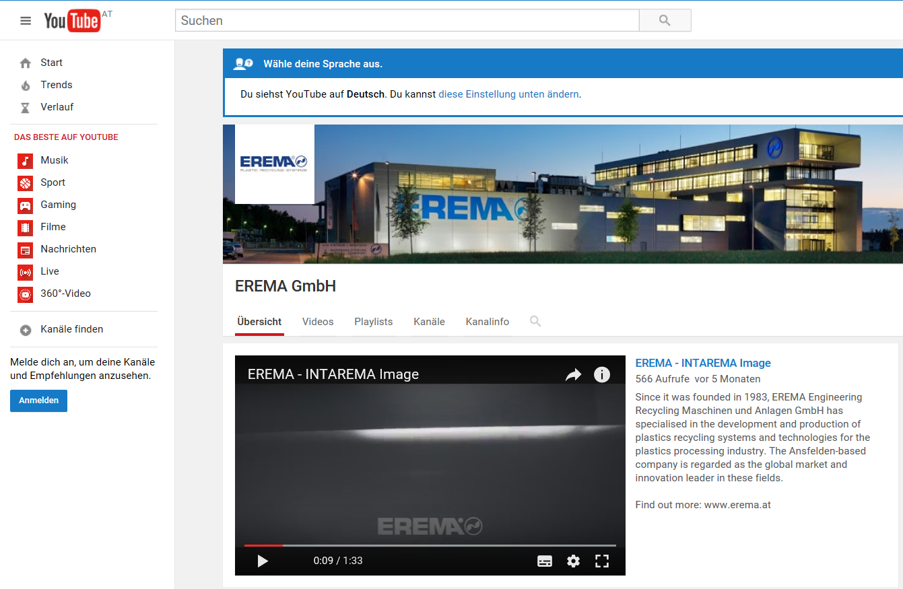Open Gaming sidebar link

click(x=59, y=205)
